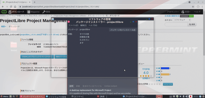
Task: Open the 開発 wrench item
Action: pos(46,12)
